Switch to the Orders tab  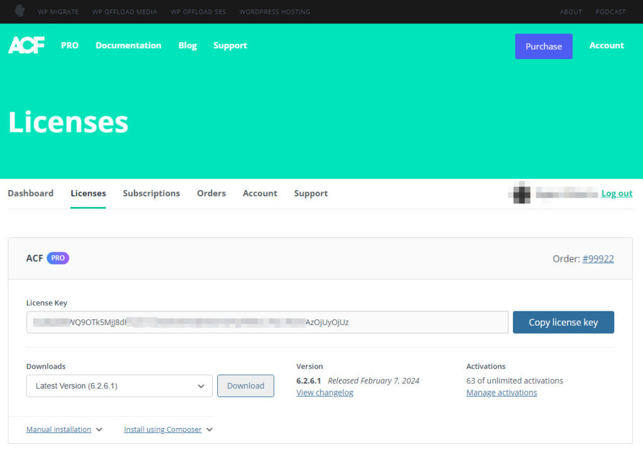pos(211,193)
